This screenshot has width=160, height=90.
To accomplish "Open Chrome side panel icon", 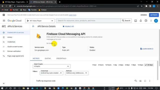I will [150, 6].
